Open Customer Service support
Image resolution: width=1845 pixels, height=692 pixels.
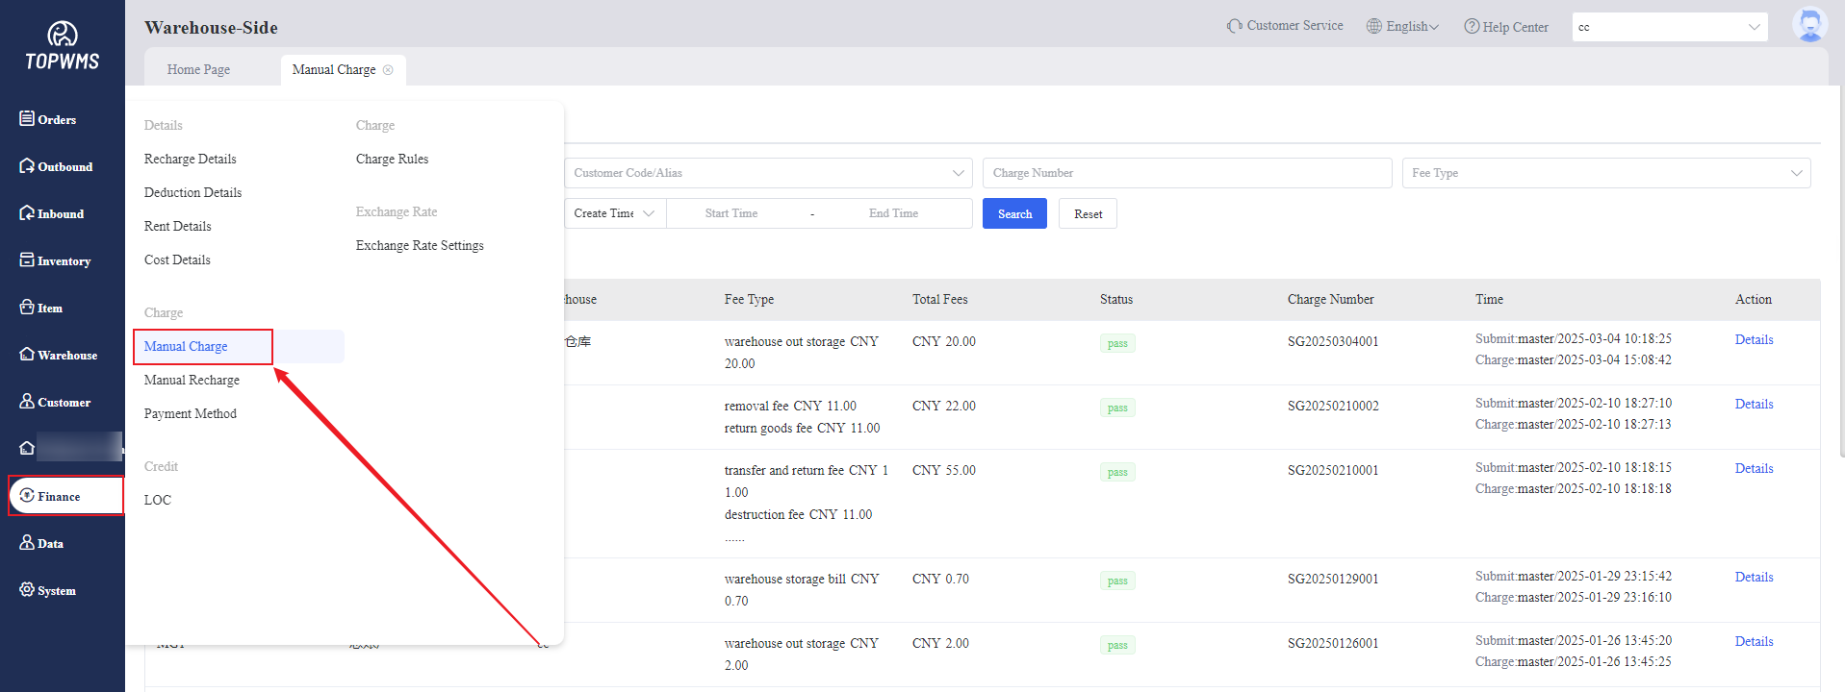tap(1285, 26)
